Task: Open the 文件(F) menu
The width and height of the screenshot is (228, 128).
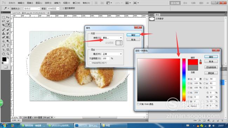Action: pyautogui.click(x=12, y=3)
